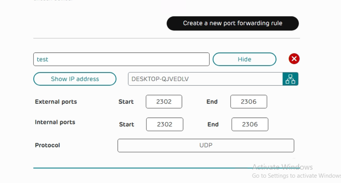Open the UDP protocol dropdown
This screenshot has width=341, height=183.
pyautogui.click(x=206, y=145)
